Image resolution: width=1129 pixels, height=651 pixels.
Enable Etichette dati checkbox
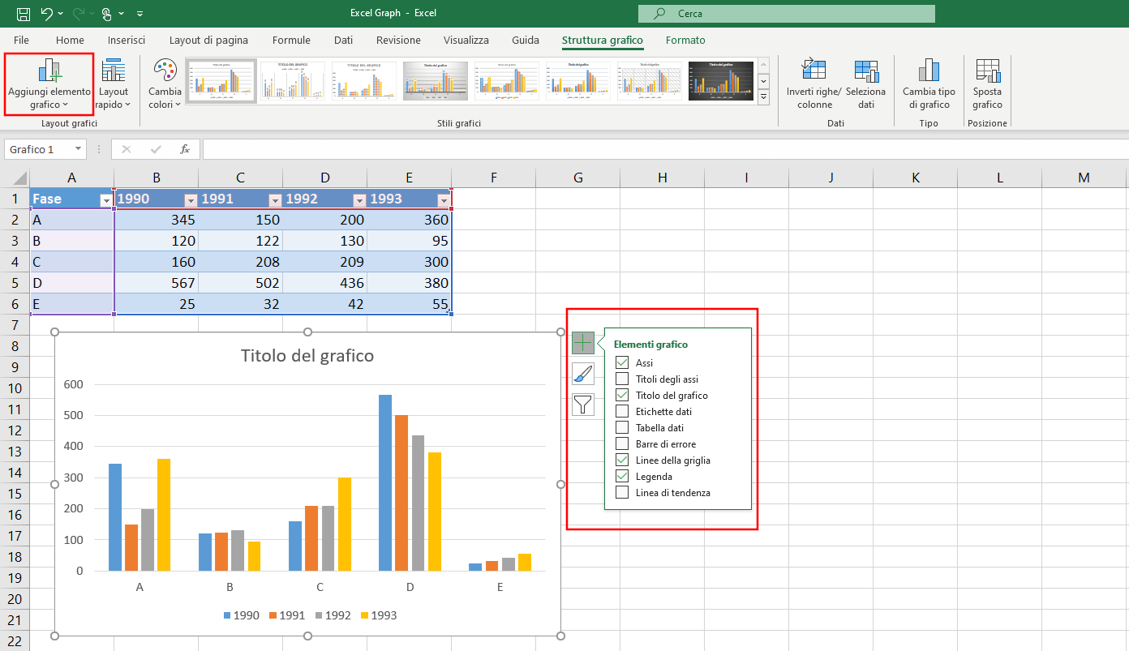(x=622, y=411)
